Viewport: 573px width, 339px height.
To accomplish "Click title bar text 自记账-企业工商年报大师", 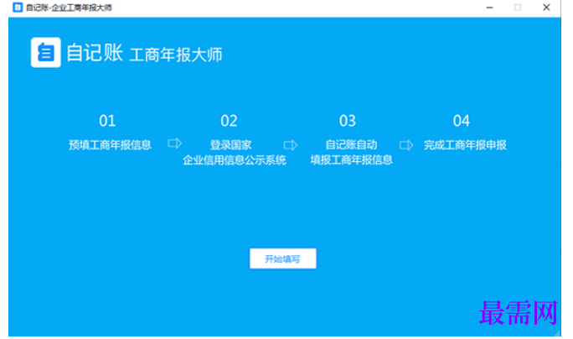I will point(69,8).
